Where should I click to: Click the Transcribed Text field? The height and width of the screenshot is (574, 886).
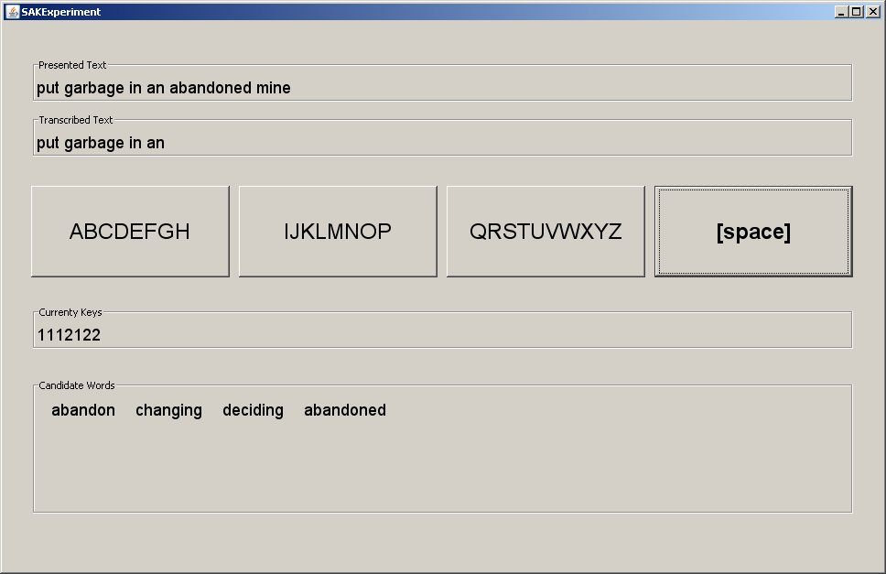(503, 143)
